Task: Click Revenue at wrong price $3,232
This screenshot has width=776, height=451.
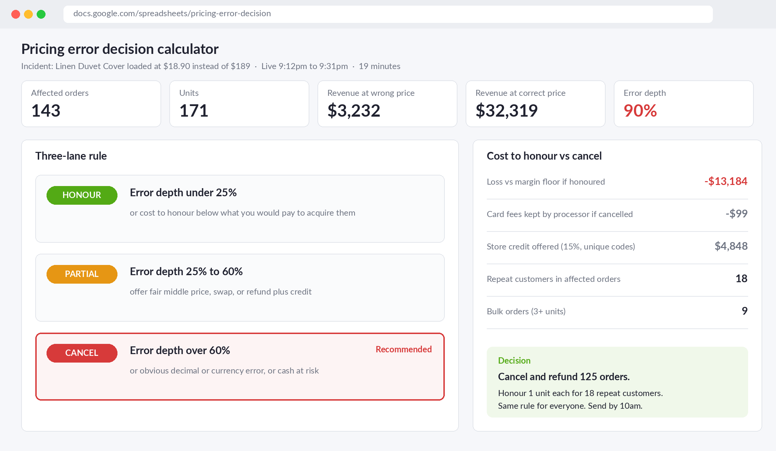Action: (354, 111)
